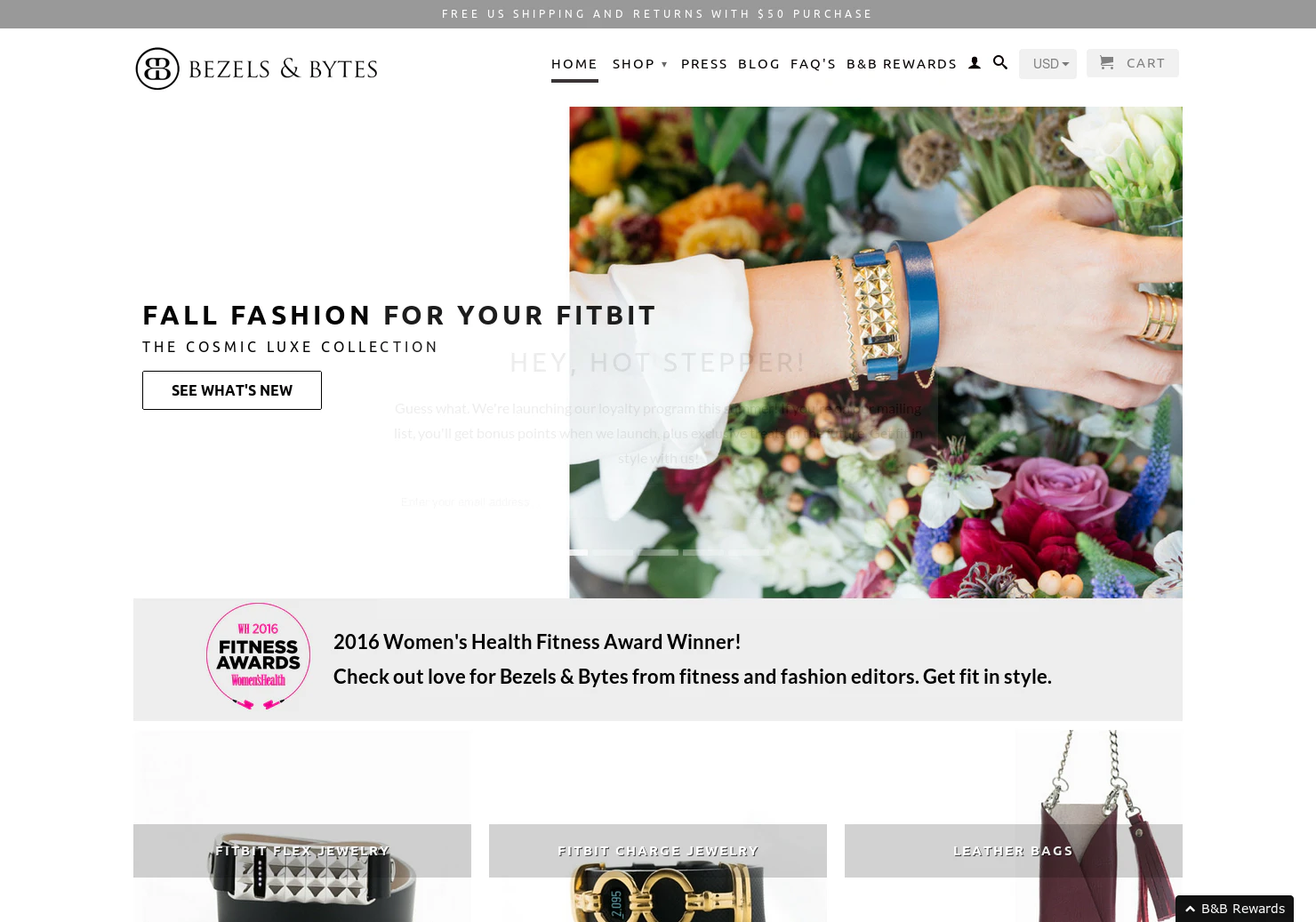The height and width of the screenshot is (922, 1316).
Task: Open B&B Rewards navigation link
Action: tap(902, 64)
